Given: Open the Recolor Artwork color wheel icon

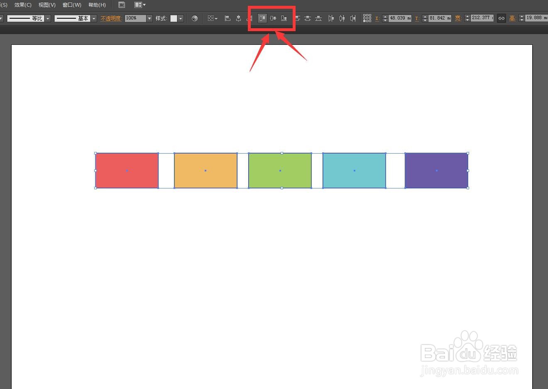Looking at the screenshot, I should point(194,18).
